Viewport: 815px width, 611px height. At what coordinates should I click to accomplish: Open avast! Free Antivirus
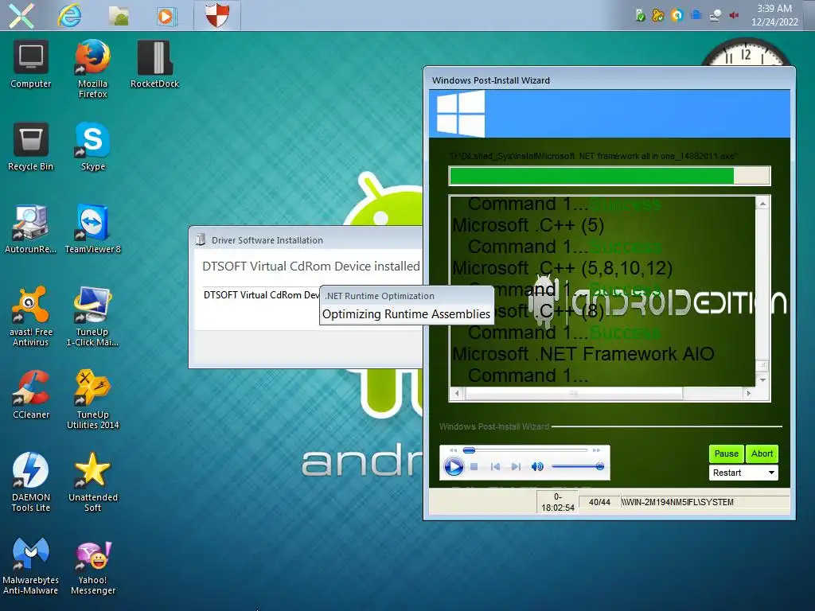31,317
